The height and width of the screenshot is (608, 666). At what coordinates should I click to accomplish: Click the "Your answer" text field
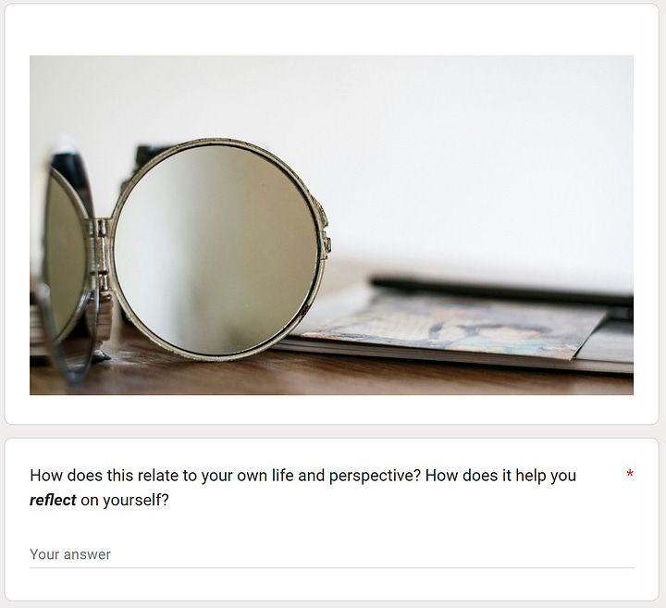[331, 554]
